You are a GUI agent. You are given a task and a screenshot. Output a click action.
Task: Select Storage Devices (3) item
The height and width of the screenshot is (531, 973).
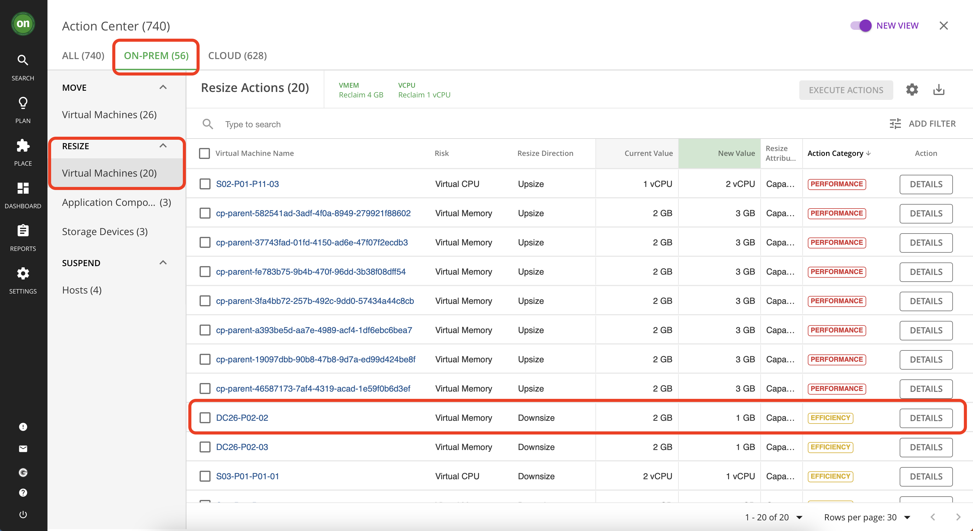[105, 231]
